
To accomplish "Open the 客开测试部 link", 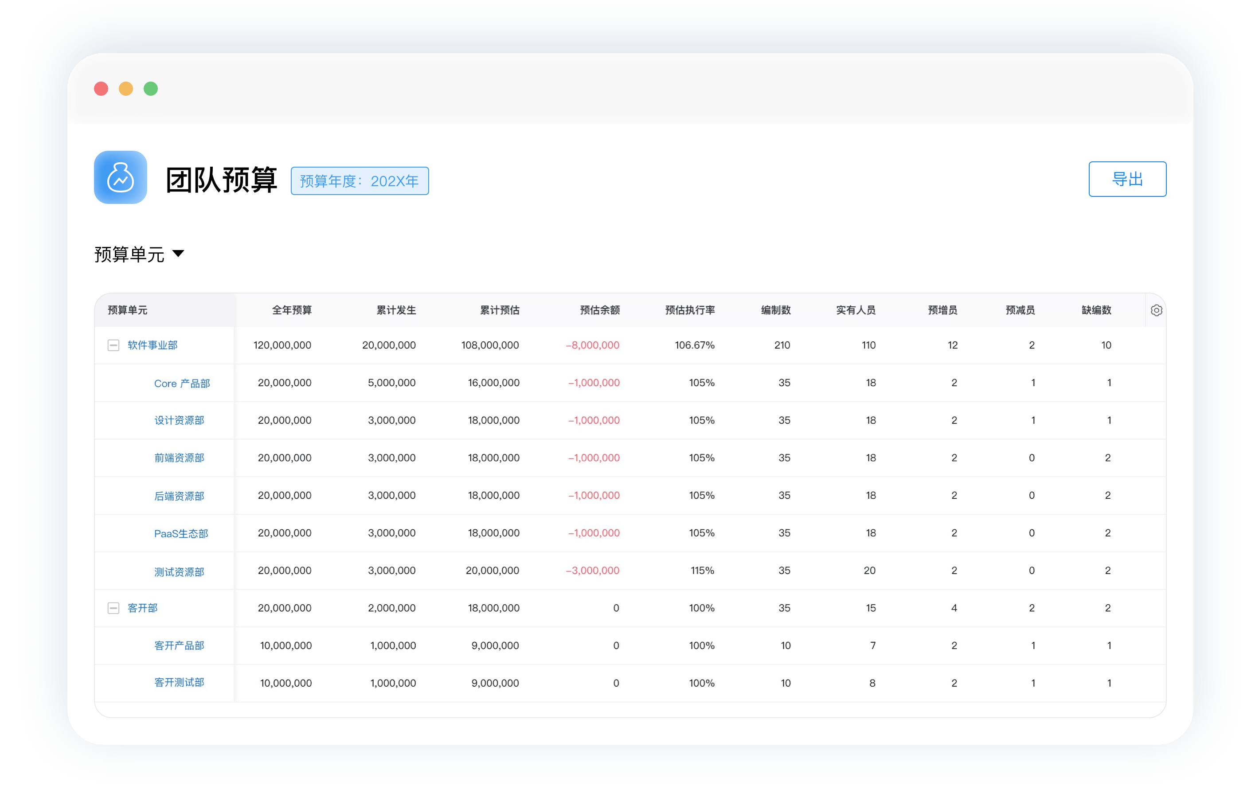I will pos(179,682).
